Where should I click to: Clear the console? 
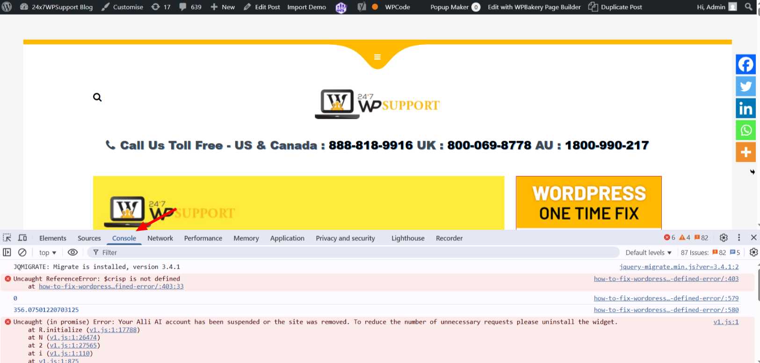(x=22, y=252)
